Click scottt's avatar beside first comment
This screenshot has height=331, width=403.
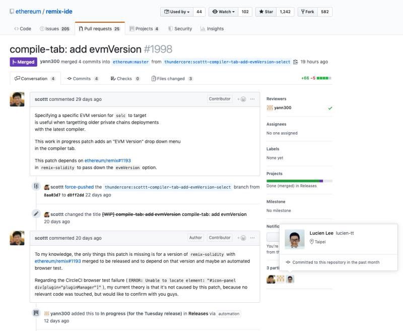tap(17, 99)
